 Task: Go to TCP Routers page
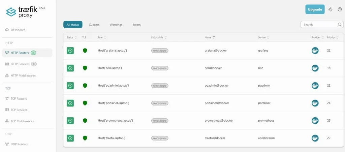coord(19,98)
